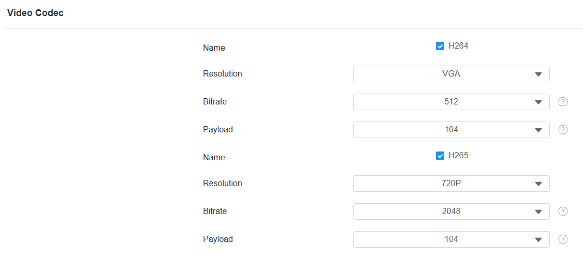
Task: Click the 720P text in H265 Resolution
Action: [x=451, y=184]
